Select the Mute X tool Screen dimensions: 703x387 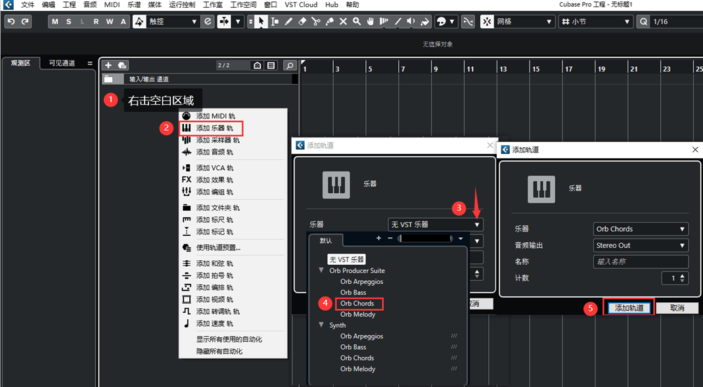coord(343,22)
